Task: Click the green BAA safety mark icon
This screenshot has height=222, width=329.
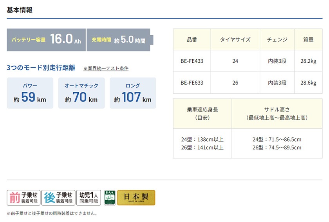Action: pyautogui.click(x=110, y=198)
